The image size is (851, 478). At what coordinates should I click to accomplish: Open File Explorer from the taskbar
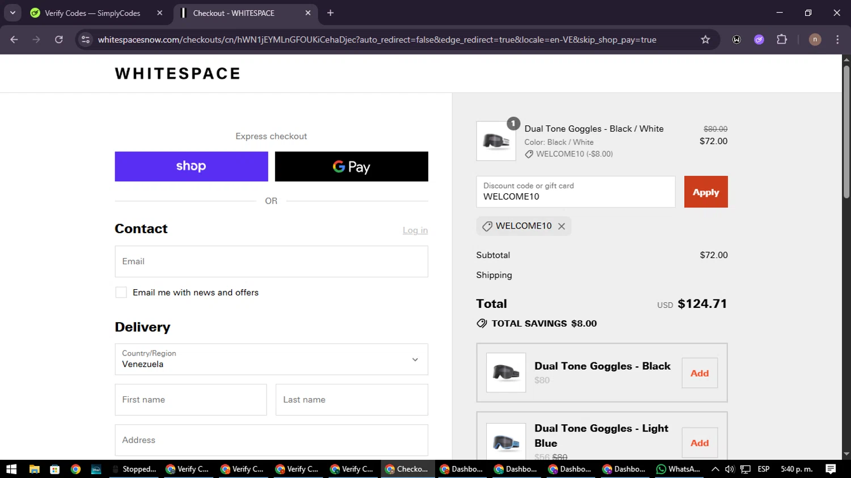click(34, 469)
